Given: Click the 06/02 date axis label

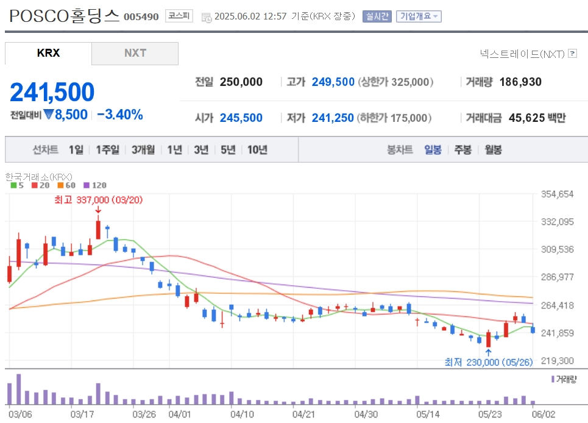Looking at the screenshot, I should tap(544, 414).
